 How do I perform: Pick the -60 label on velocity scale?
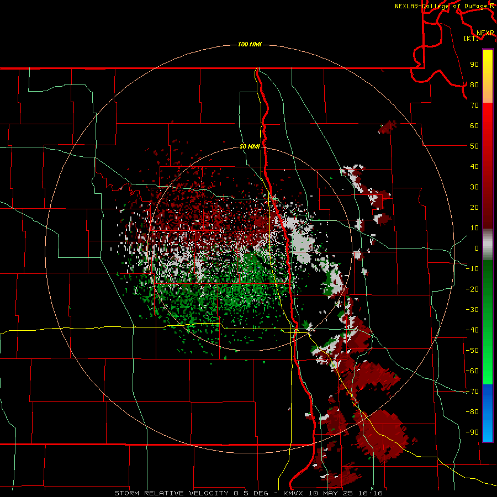tap(472, 371)
